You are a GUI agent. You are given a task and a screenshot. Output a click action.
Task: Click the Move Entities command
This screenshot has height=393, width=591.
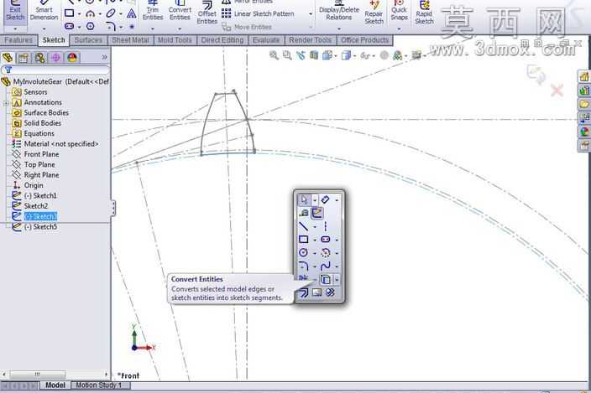click(x=247, y=27)
